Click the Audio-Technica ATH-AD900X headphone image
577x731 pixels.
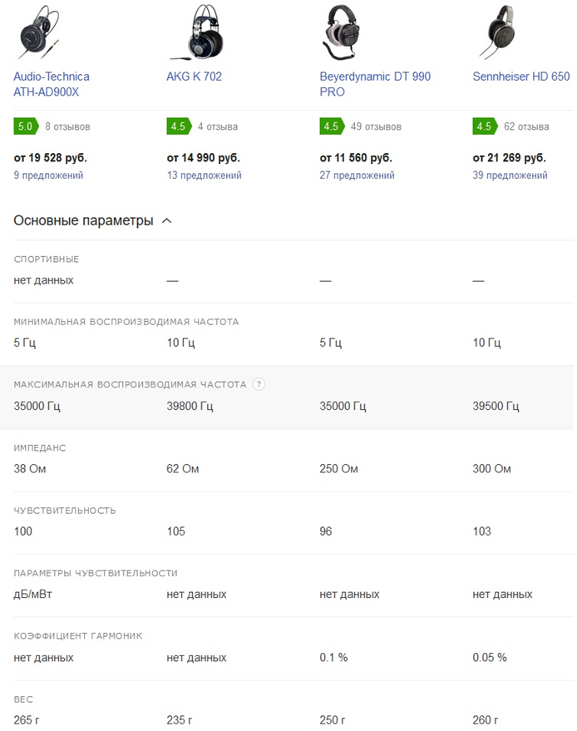[40, 32]
